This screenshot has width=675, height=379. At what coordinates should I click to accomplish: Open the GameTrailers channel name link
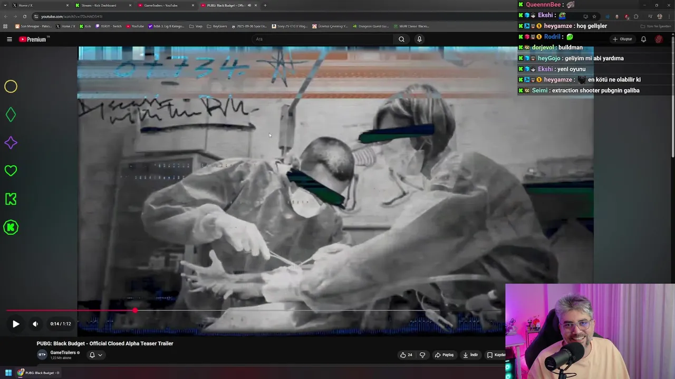click(x=63, y=353)
